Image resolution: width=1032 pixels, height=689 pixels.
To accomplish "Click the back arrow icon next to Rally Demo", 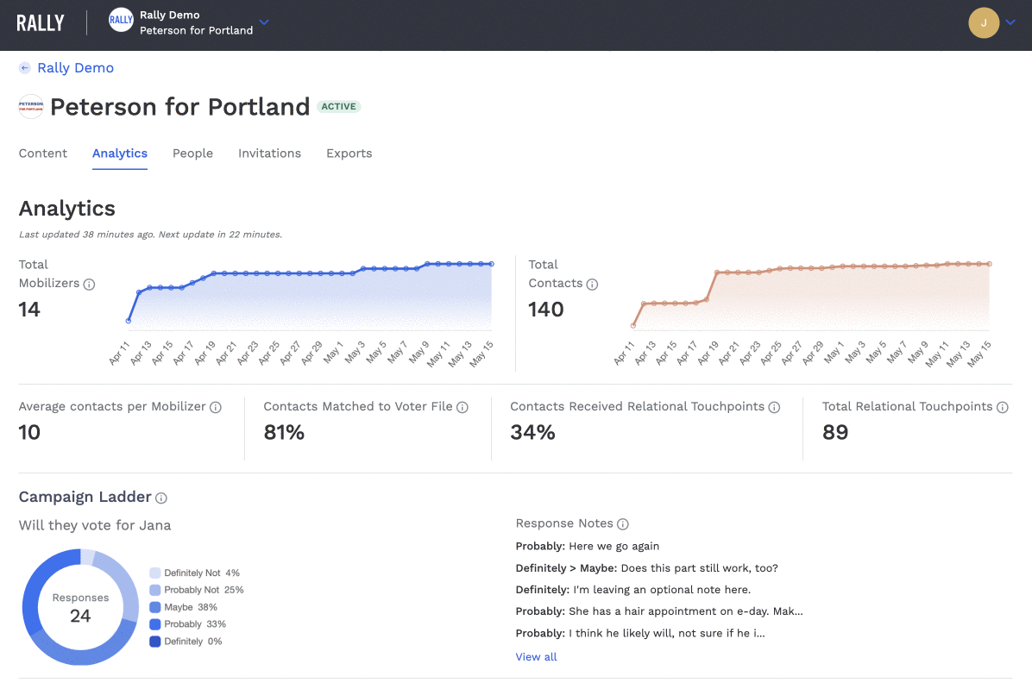I will (25, 68).
